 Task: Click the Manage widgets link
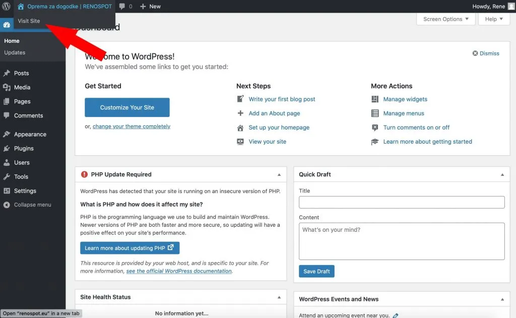(x=405, y=99)
